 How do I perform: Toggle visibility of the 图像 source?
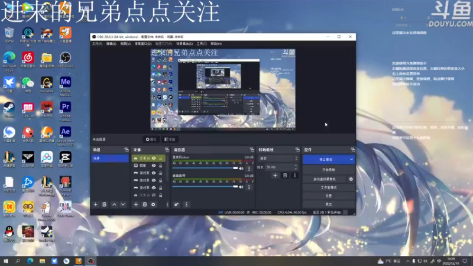[x=154, y=166]
